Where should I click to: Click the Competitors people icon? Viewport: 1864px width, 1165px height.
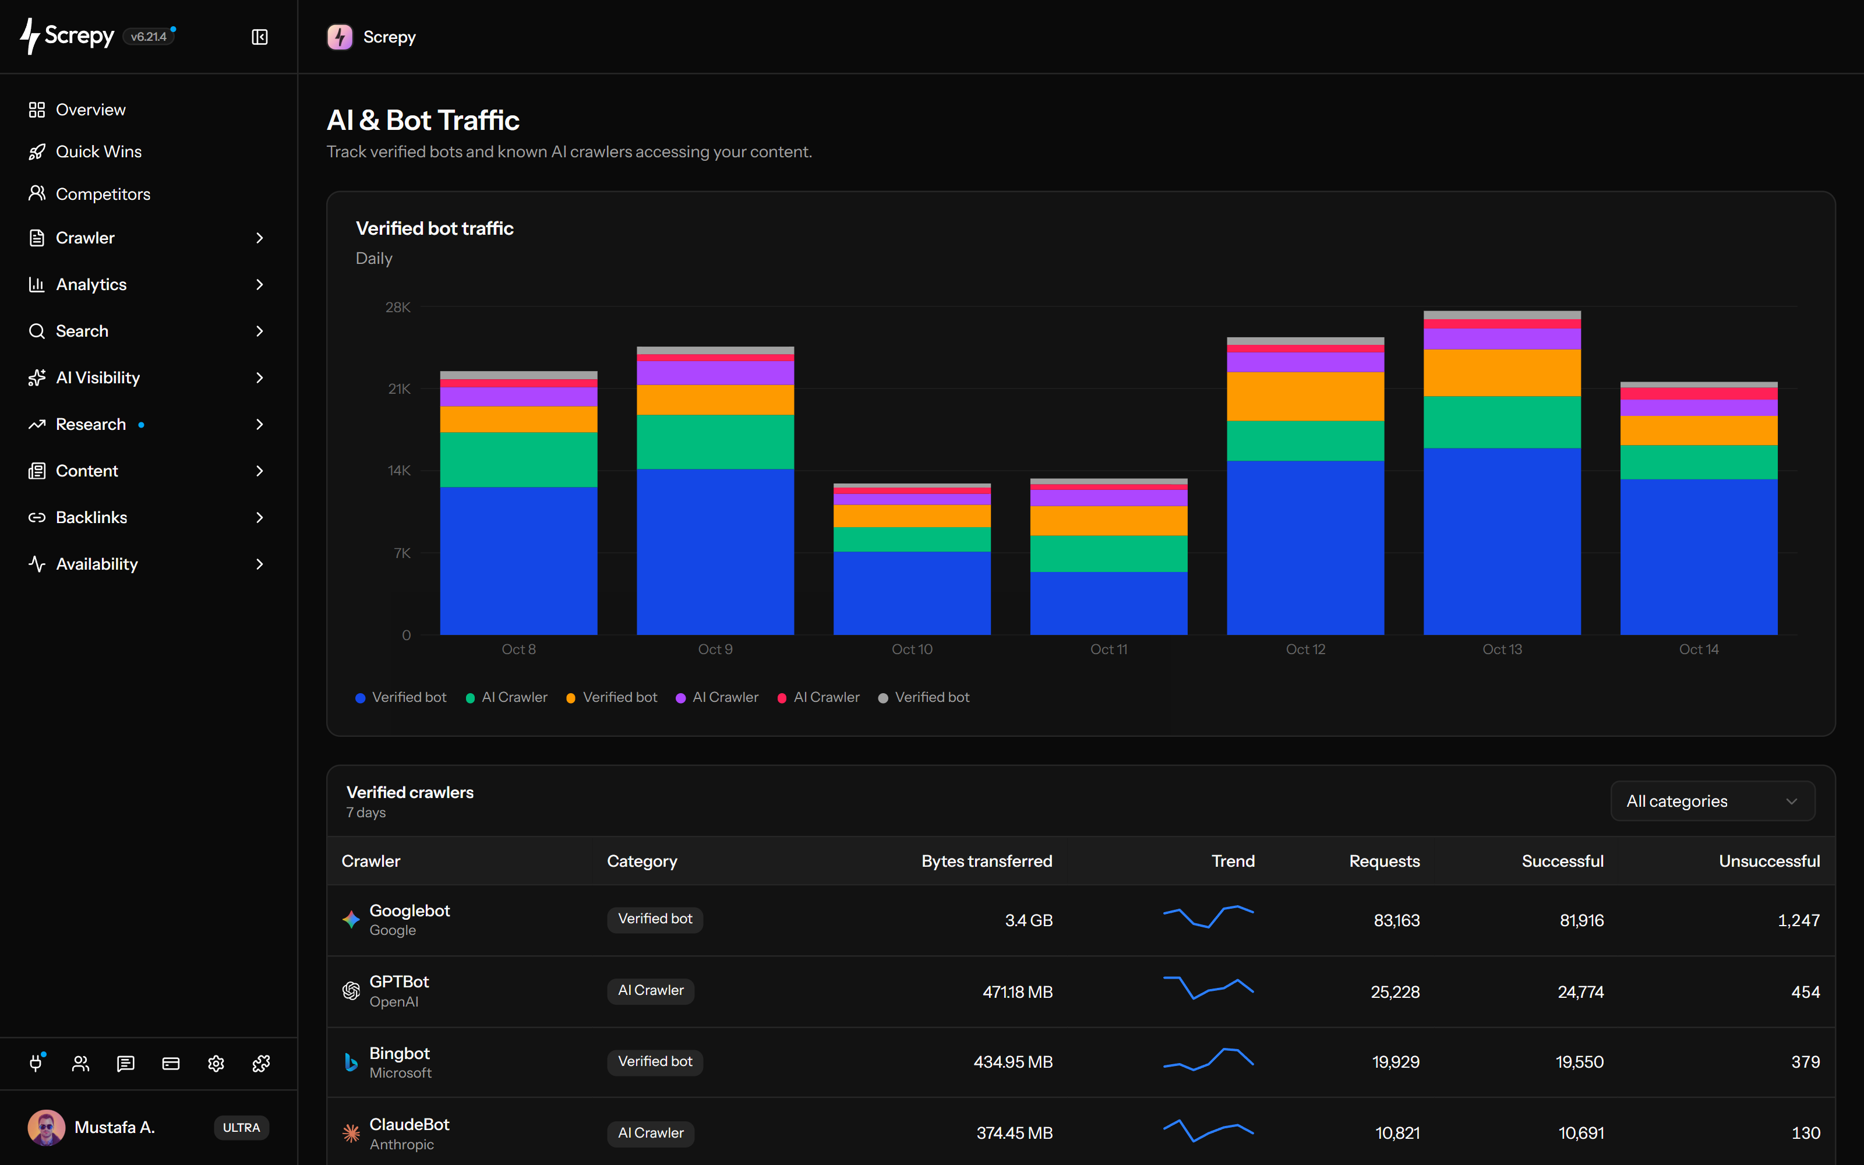[x=37, y=193]
